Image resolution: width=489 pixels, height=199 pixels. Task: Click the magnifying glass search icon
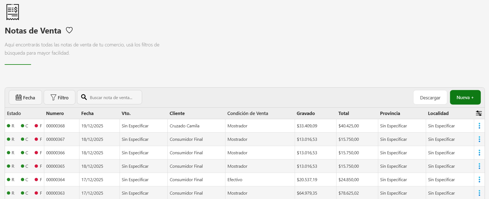84,97
